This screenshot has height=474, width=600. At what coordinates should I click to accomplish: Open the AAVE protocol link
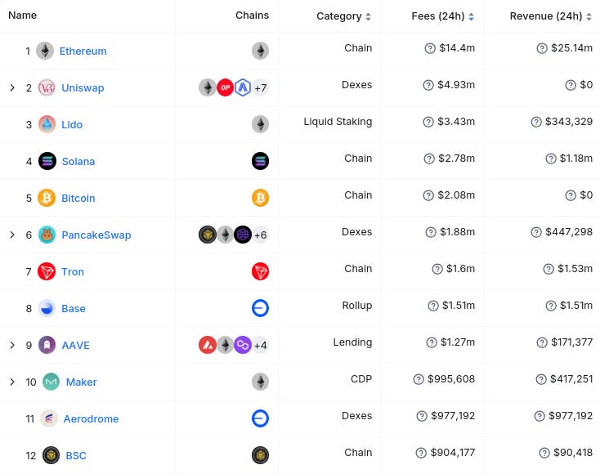point(76,345)
